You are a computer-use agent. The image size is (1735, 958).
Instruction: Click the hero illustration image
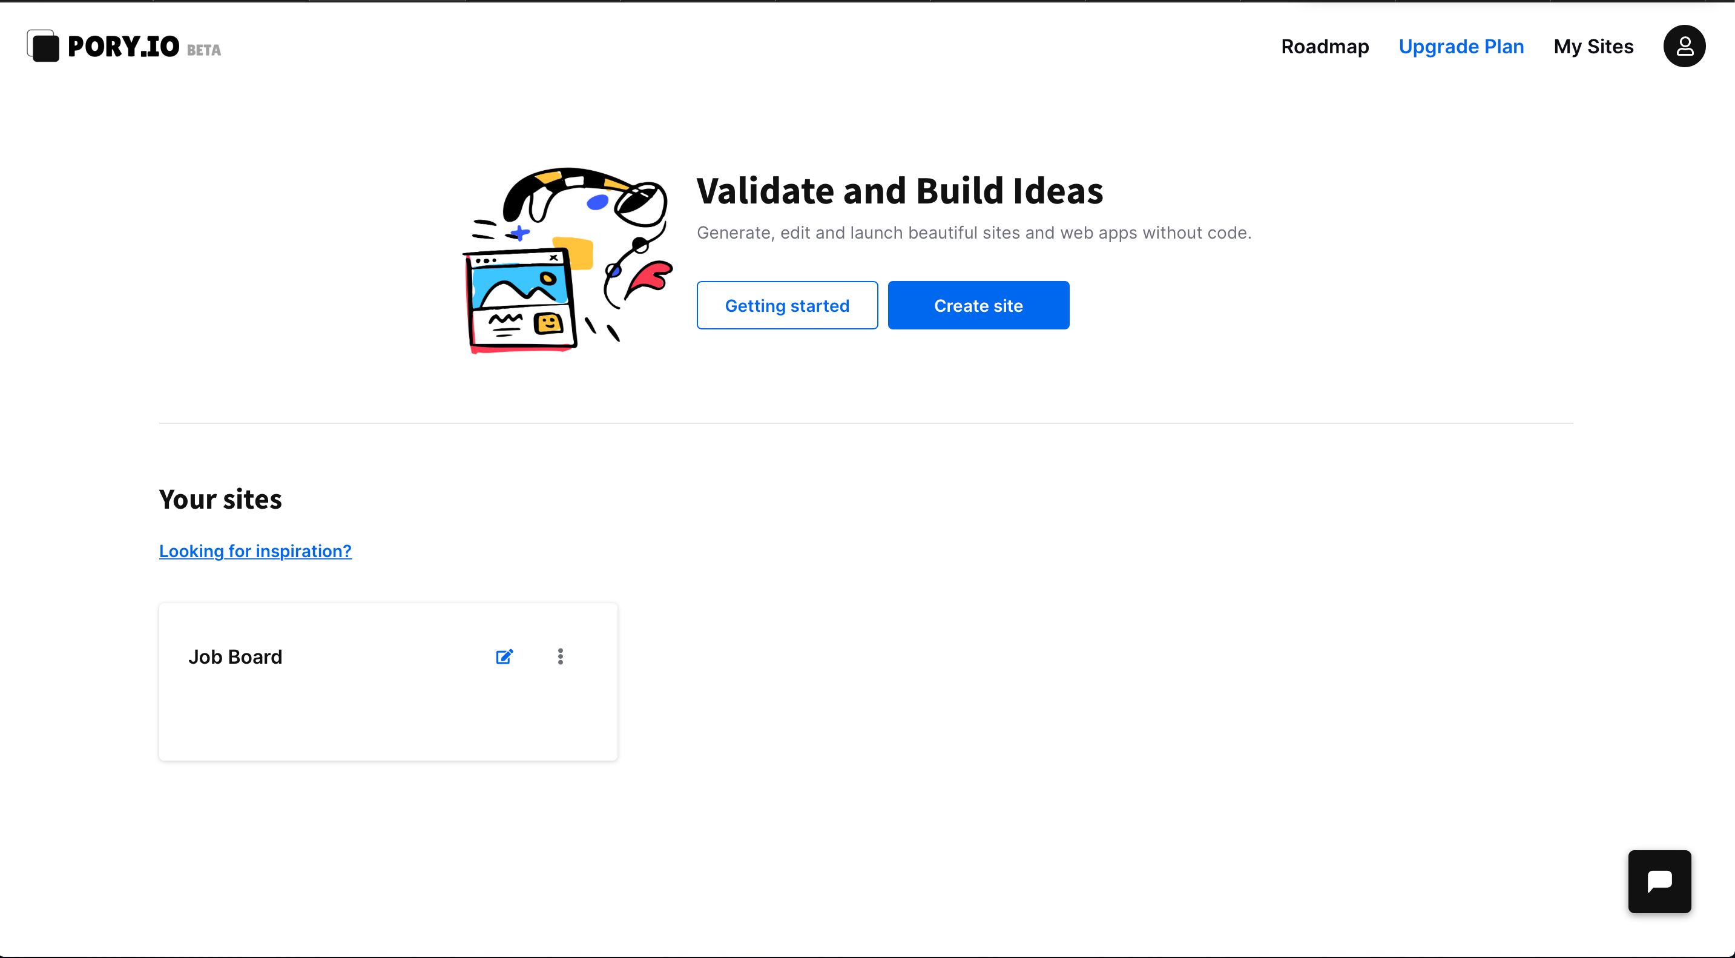pos(568,260)
